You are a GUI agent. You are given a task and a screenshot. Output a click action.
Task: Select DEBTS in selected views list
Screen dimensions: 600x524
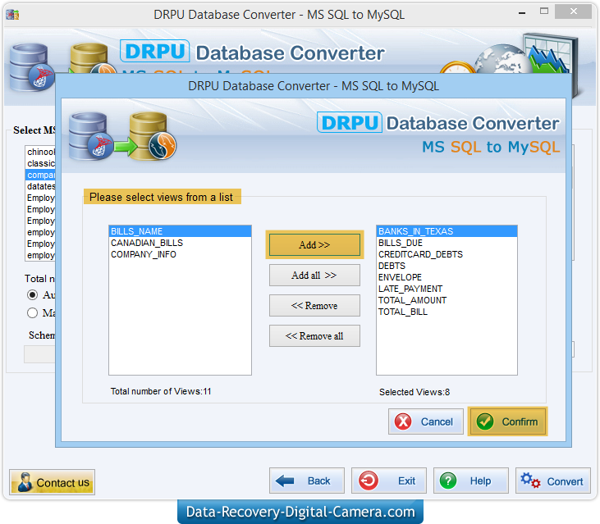tap(447, 266)
